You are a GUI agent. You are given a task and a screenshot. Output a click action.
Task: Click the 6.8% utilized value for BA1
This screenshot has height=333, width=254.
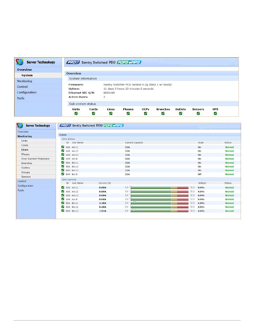point(201,203)
